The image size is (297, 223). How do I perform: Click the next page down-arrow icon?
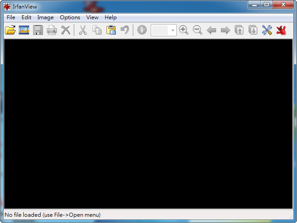[253, 30]
